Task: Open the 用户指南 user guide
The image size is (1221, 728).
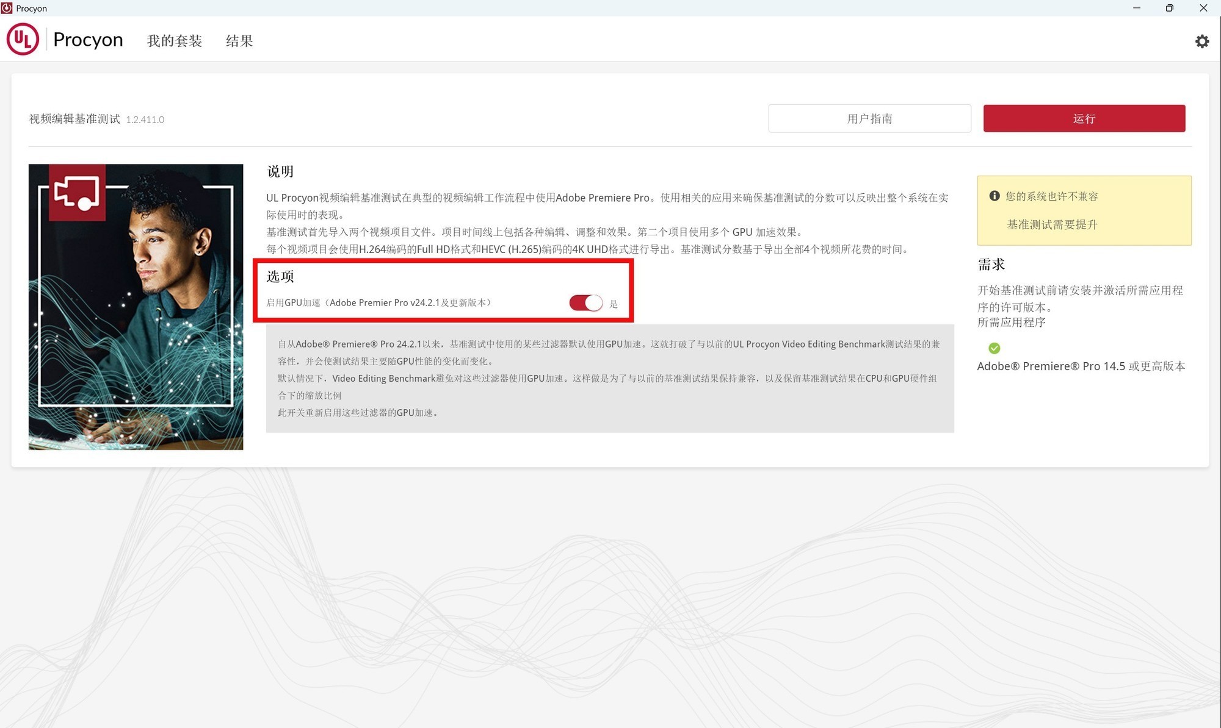Action: click(869, 118)
